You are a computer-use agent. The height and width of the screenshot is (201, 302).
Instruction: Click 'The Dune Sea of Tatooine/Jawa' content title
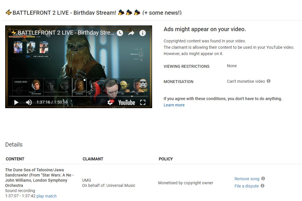tap(35, 170)
